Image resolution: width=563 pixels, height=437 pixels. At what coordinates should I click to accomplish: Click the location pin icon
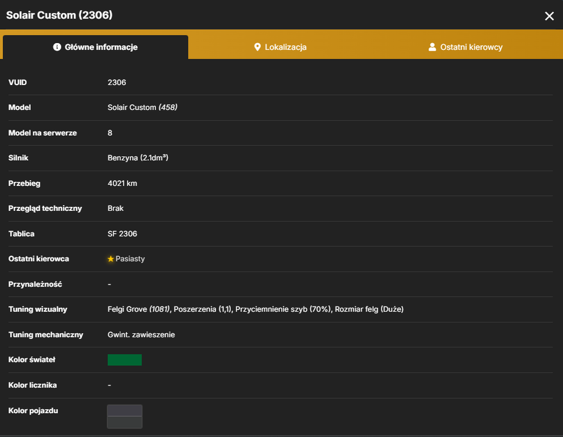pyautogui.click(x=257, y=47)
